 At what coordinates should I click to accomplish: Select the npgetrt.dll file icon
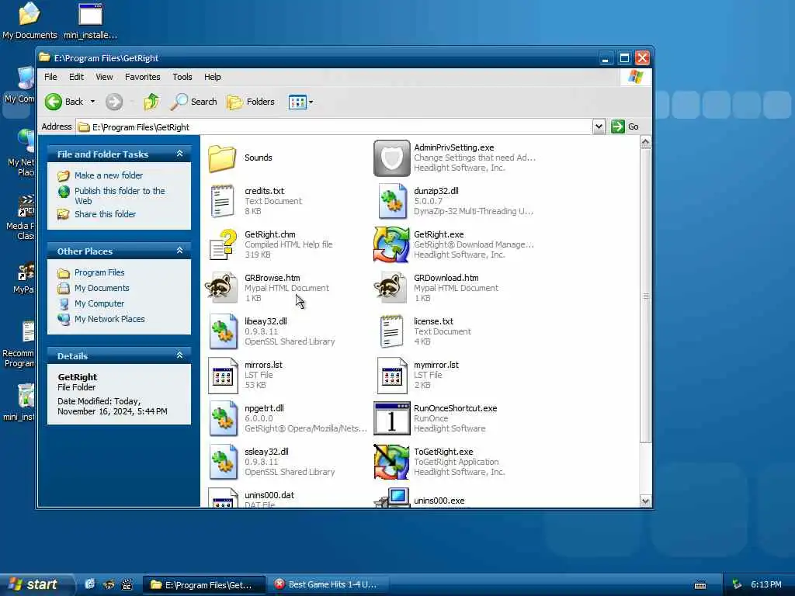(223, 418)
